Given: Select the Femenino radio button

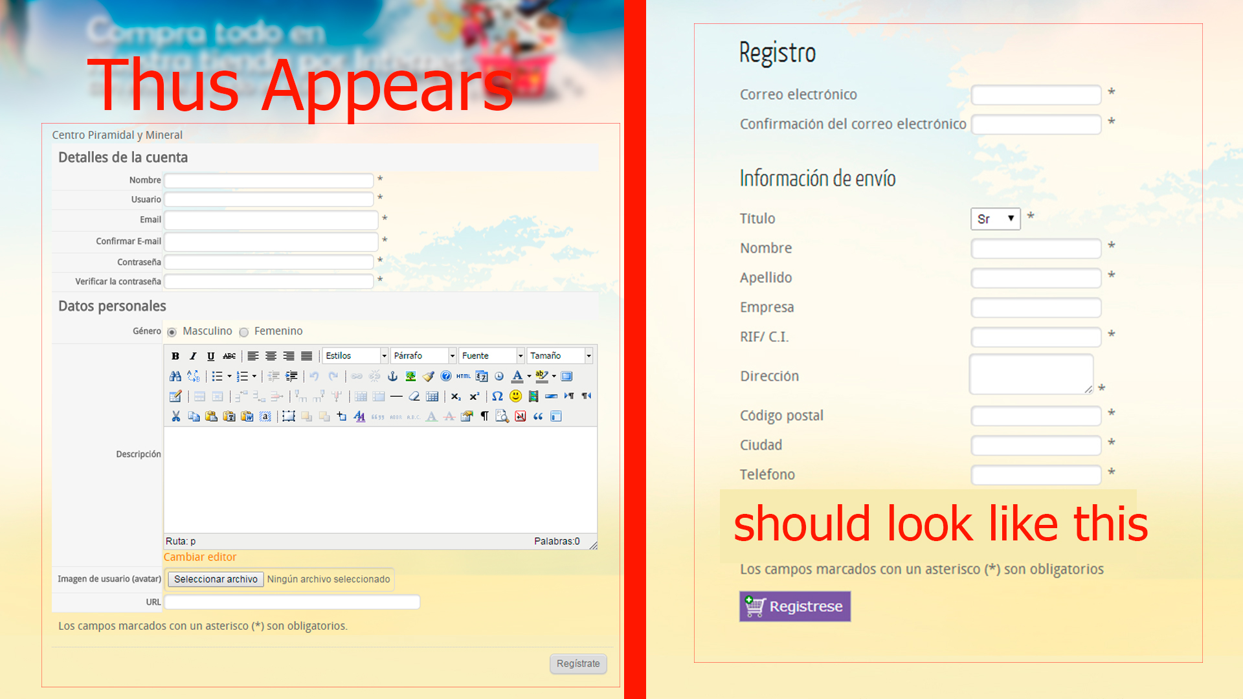Looking at the screenshot, I should point(244,332).
